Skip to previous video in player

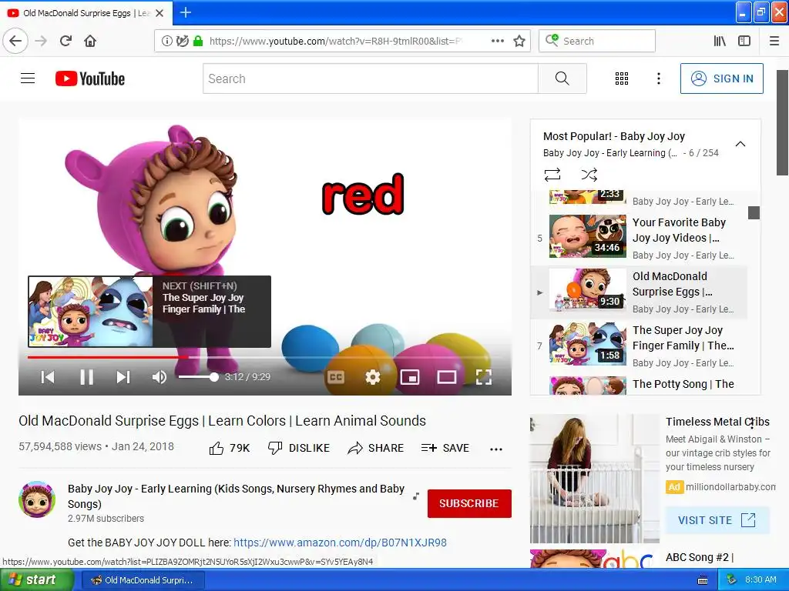48,377
